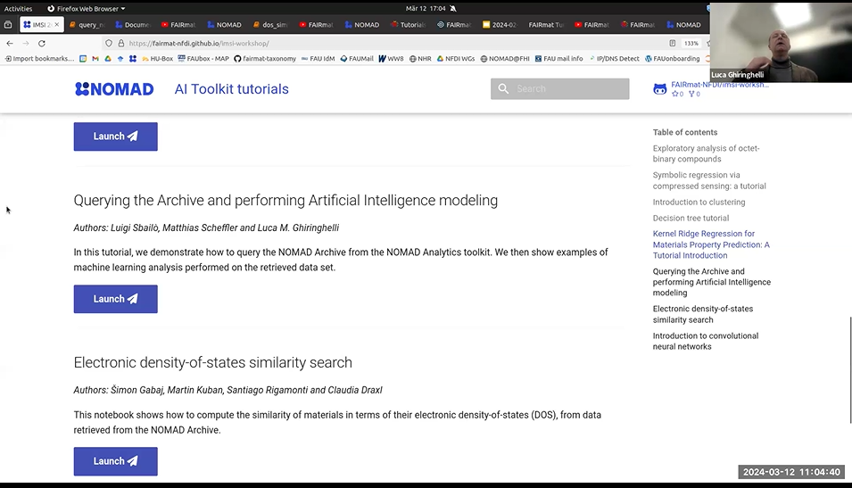Toggle reader view icon in address bar
This screenshot has width=852, height=488.
click(673, 43)
